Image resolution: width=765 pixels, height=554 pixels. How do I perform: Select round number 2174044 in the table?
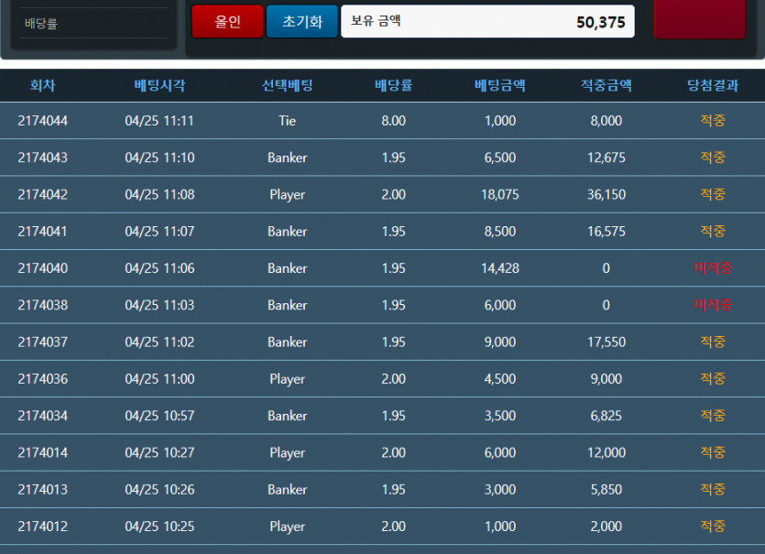coord(42,121)
